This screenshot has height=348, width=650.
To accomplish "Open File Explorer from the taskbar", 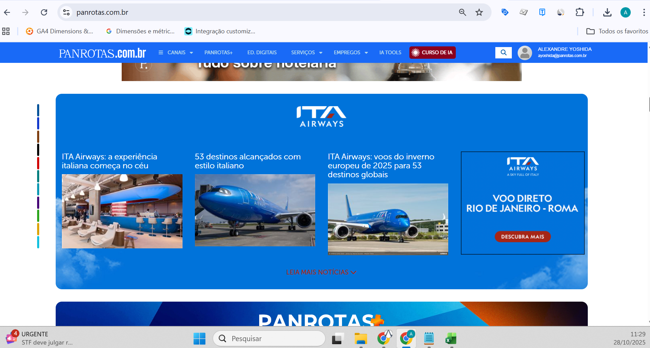I will tap(361, 338).
